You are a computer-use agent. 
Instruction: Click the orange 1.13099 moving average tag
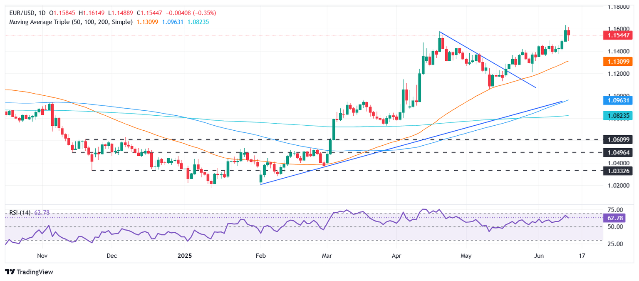pyautogui.click(x=617, y=61)
